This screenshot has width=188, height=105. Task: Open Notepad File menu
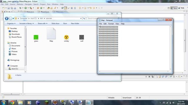(100, 24)
